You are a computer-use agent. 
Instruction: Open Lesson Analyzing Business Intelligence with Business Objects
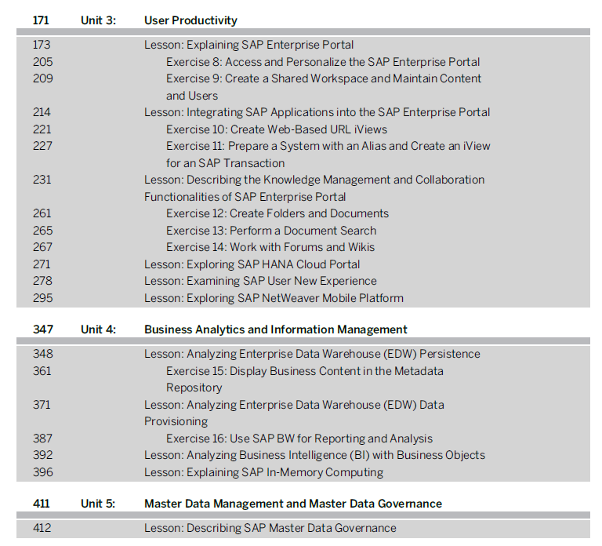[x=314, y=455]
